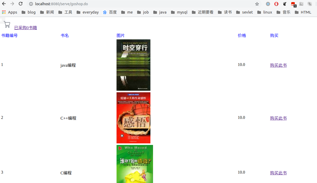Select the java编程 book name

coord(68,65)
